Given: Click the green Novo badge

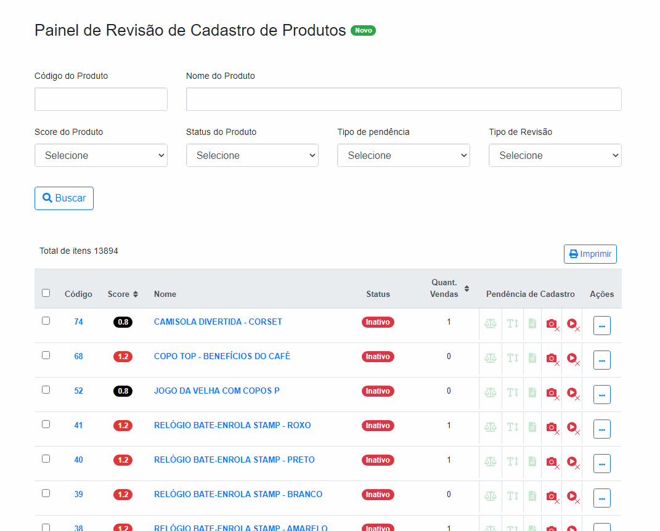Looking at the screenshot, I should point(363,31).
